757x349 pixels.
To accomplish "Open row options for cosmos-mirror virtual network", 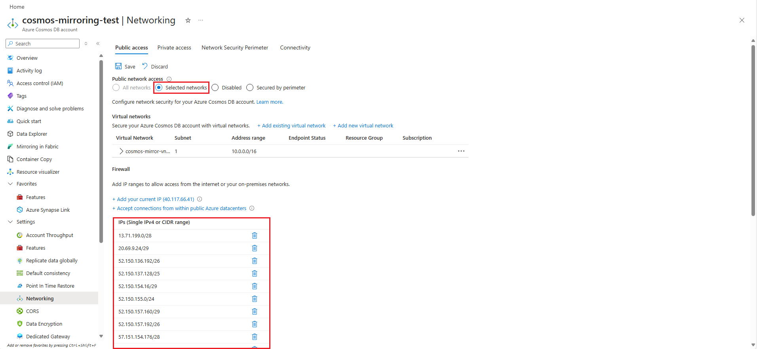I will (x=461, y=151).
